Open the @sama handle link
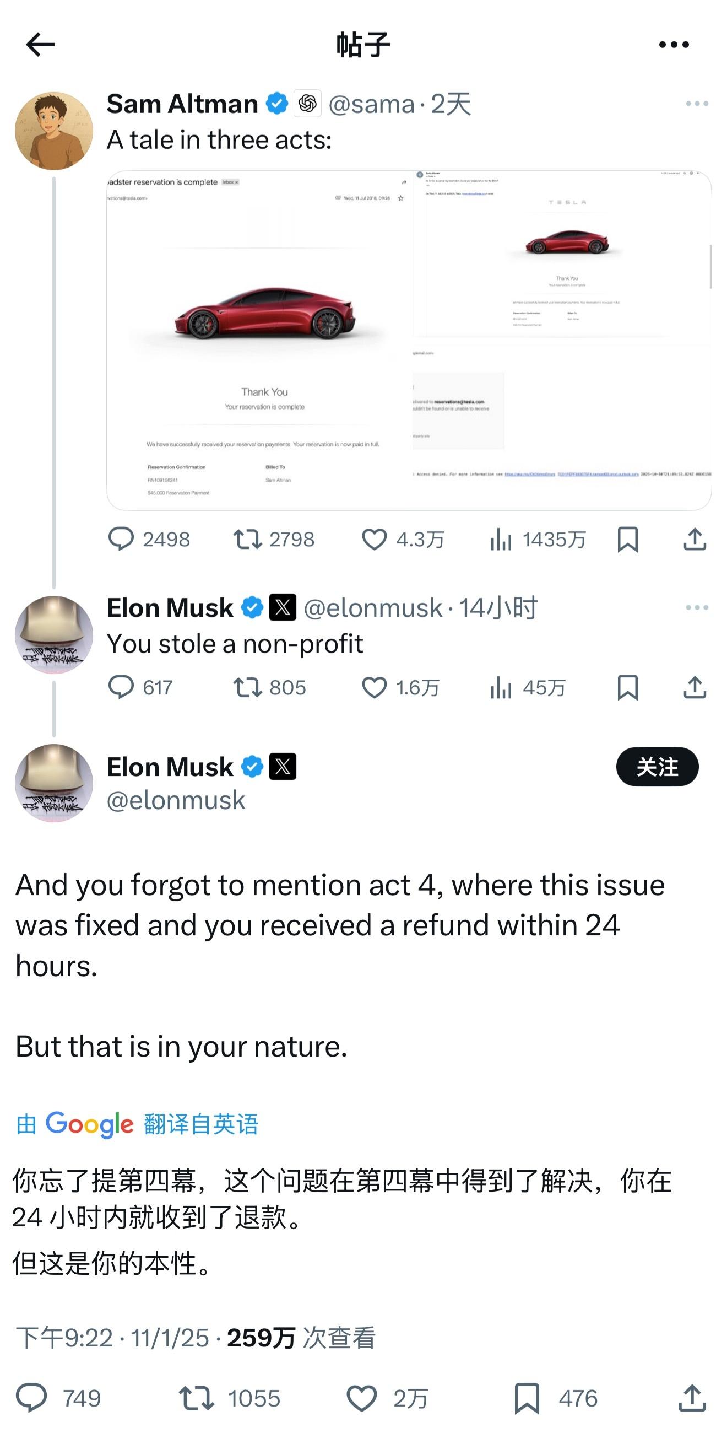This screenshot has width=727, height=1433. tap(371, 104)
